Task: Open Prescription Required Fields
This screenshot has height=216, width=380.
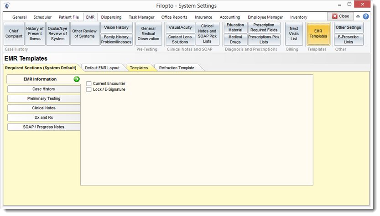Action: [x=264, y=28]
